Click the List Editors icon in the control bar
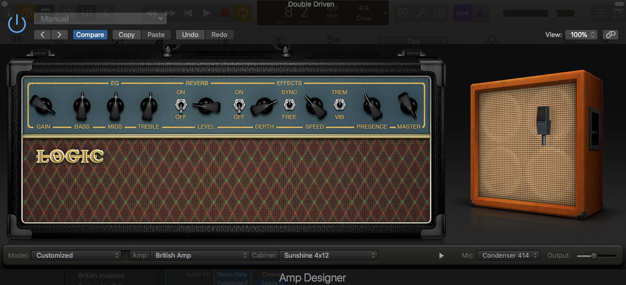Screen dimensions: 626x285 (x=601, y=13)
